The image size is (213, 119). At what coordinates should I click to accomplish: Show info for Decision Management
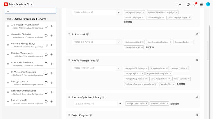coord(46,55)
